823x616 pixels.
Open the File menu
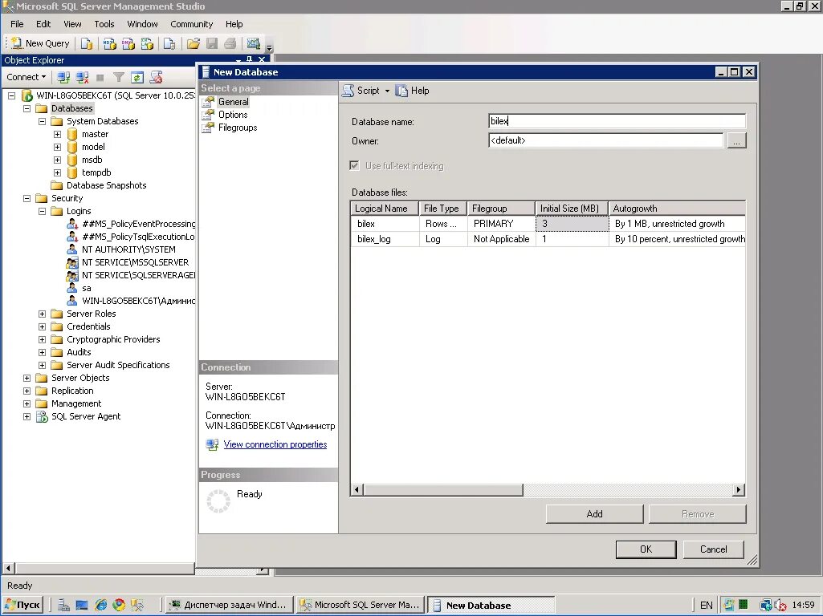tap(17, 24)
